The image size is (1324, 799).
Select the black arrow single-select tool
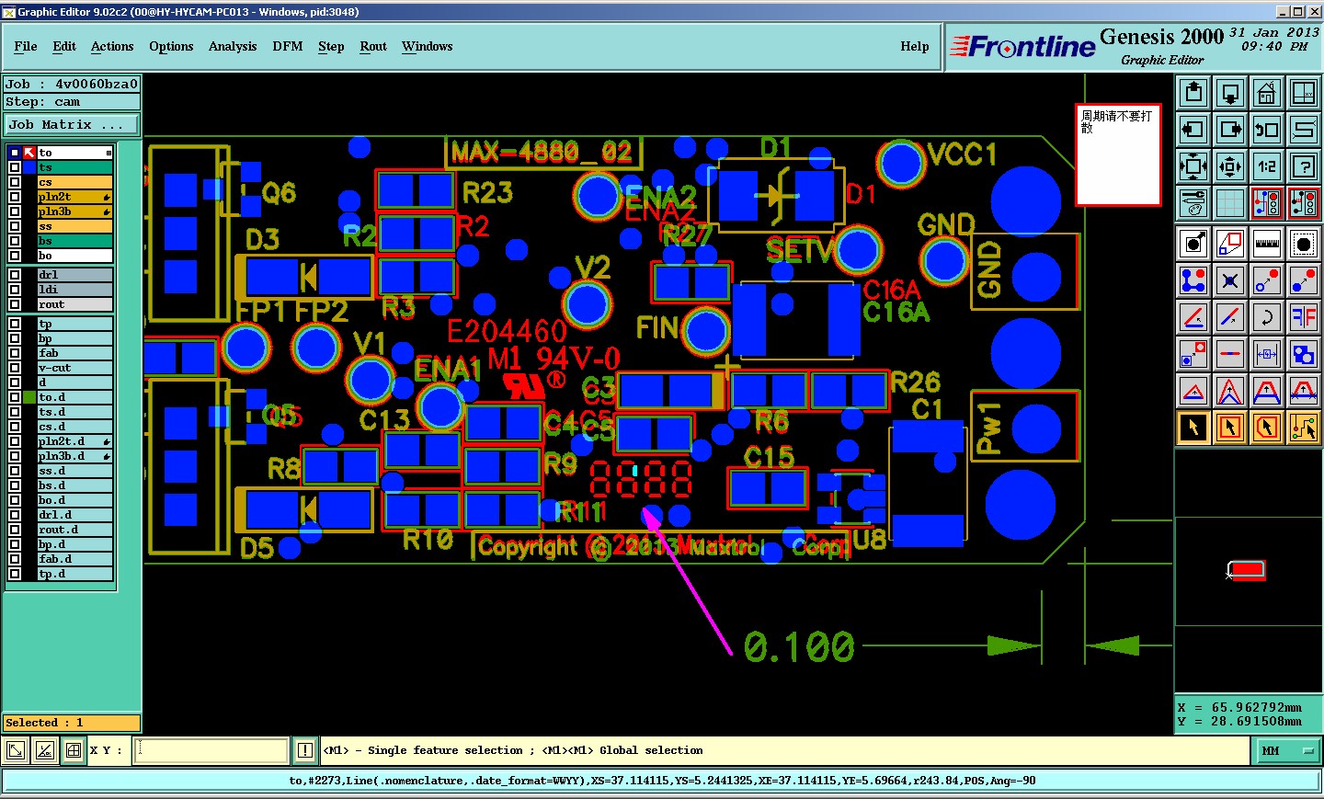[1193, 428]
